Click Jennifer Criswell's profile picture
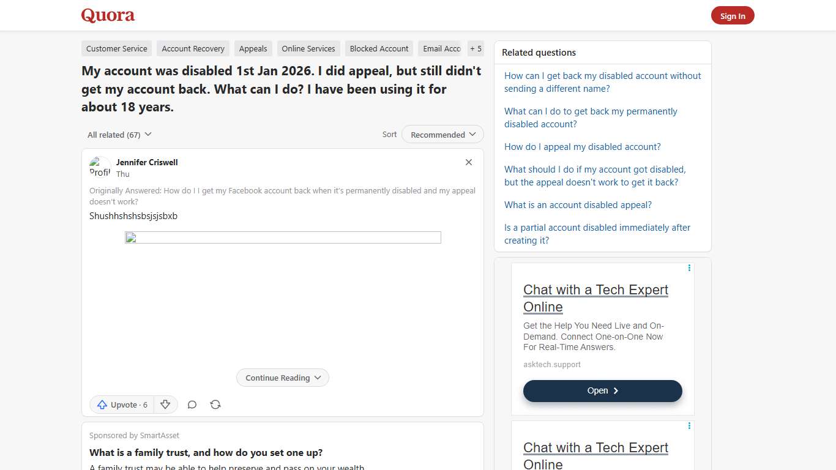Image resolution: width=836 pixels, height=470 pixels. point(99,167)
